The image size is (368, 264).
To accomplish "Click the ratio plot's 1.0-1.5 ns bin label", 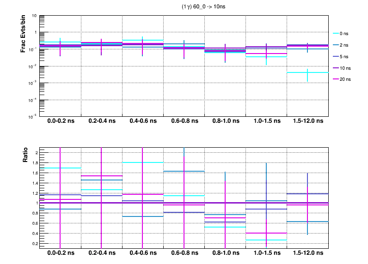I will [x=266, y=253].
